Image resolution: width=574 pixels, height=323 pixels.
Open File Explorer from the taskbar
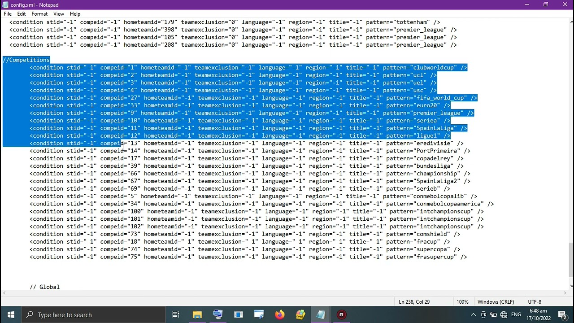pos(197,314)
